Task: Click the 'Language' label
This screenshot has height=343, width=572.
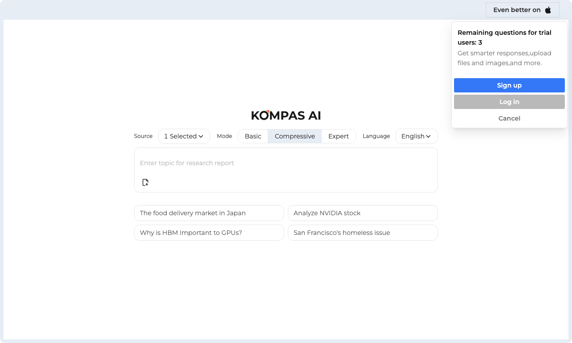Action: 376,136
